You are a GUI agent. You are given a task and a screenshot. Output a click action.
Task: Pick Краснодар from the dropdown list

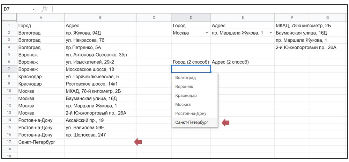186,96
